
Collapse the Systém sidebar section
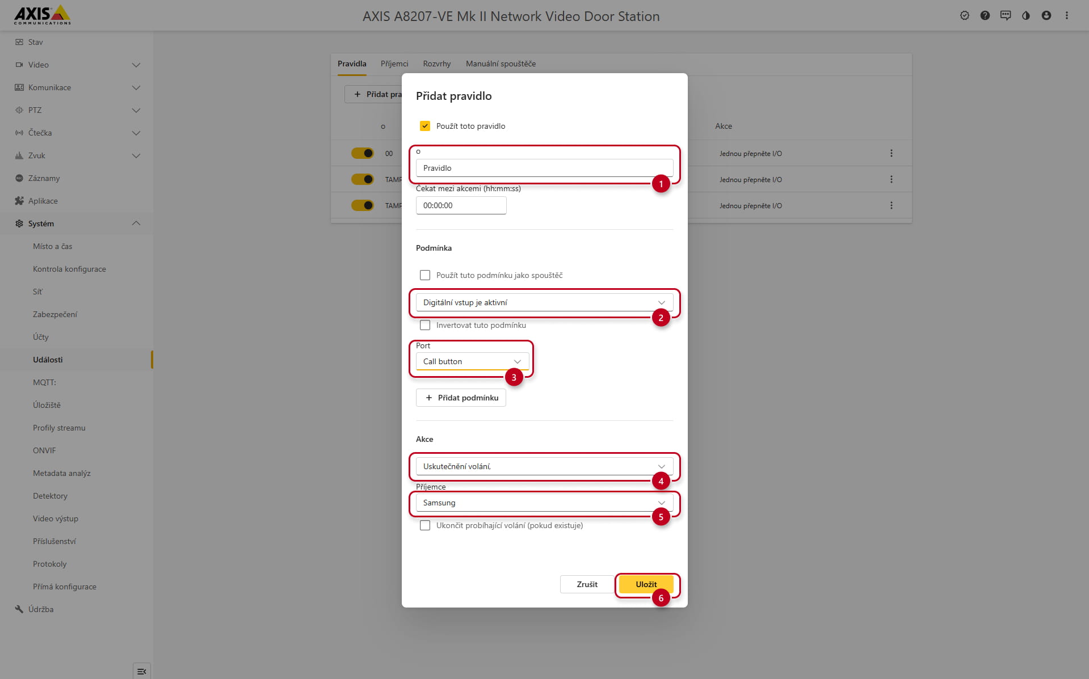coord(136,223)
